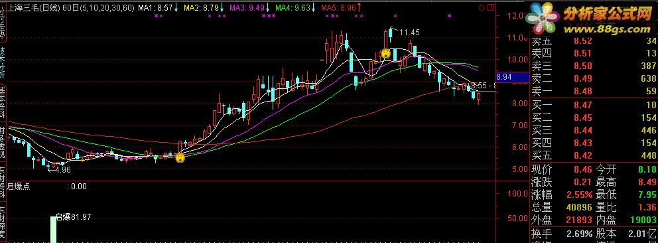Click the cyan down arrow beside MA1
This screenshot has width=658, height=243.
(x=176, y=7)
